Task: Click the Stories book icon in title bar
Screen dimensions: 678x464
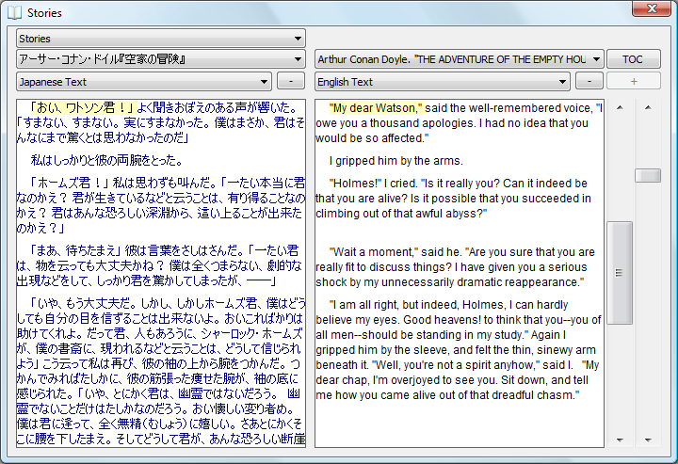Action: tap(14, 12)
